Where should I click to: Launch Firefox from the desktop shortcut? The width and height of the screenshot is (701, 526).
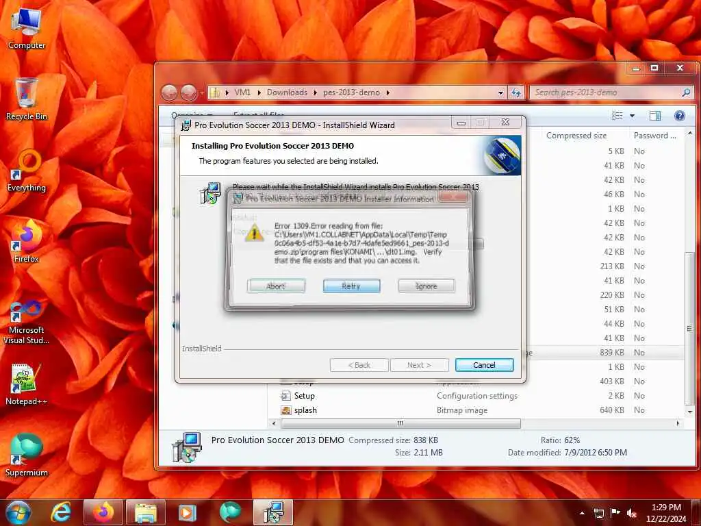(x=27, y=242)
